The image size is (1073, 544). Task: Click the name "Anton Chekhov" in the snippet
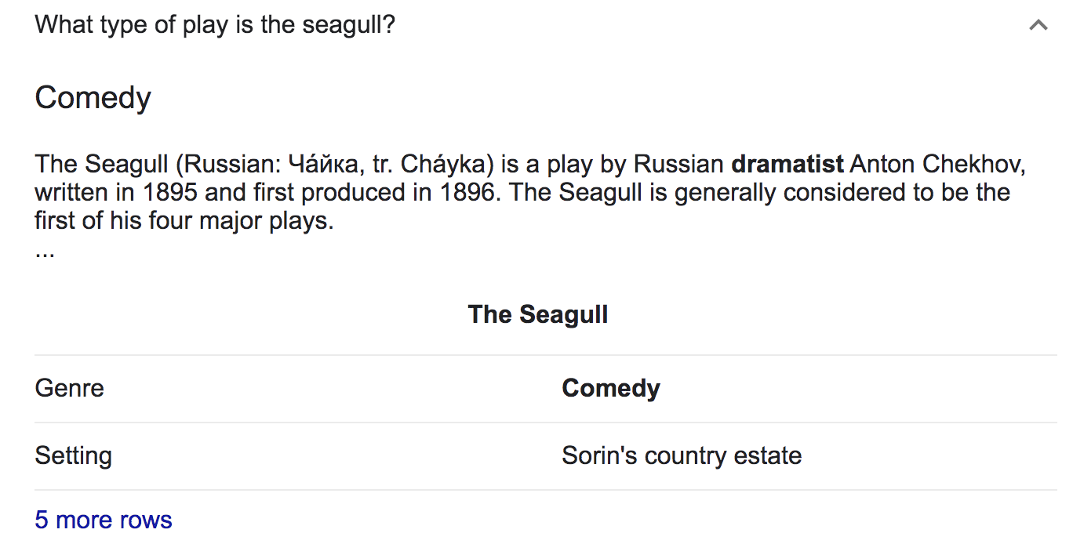(x=937, y=165)
